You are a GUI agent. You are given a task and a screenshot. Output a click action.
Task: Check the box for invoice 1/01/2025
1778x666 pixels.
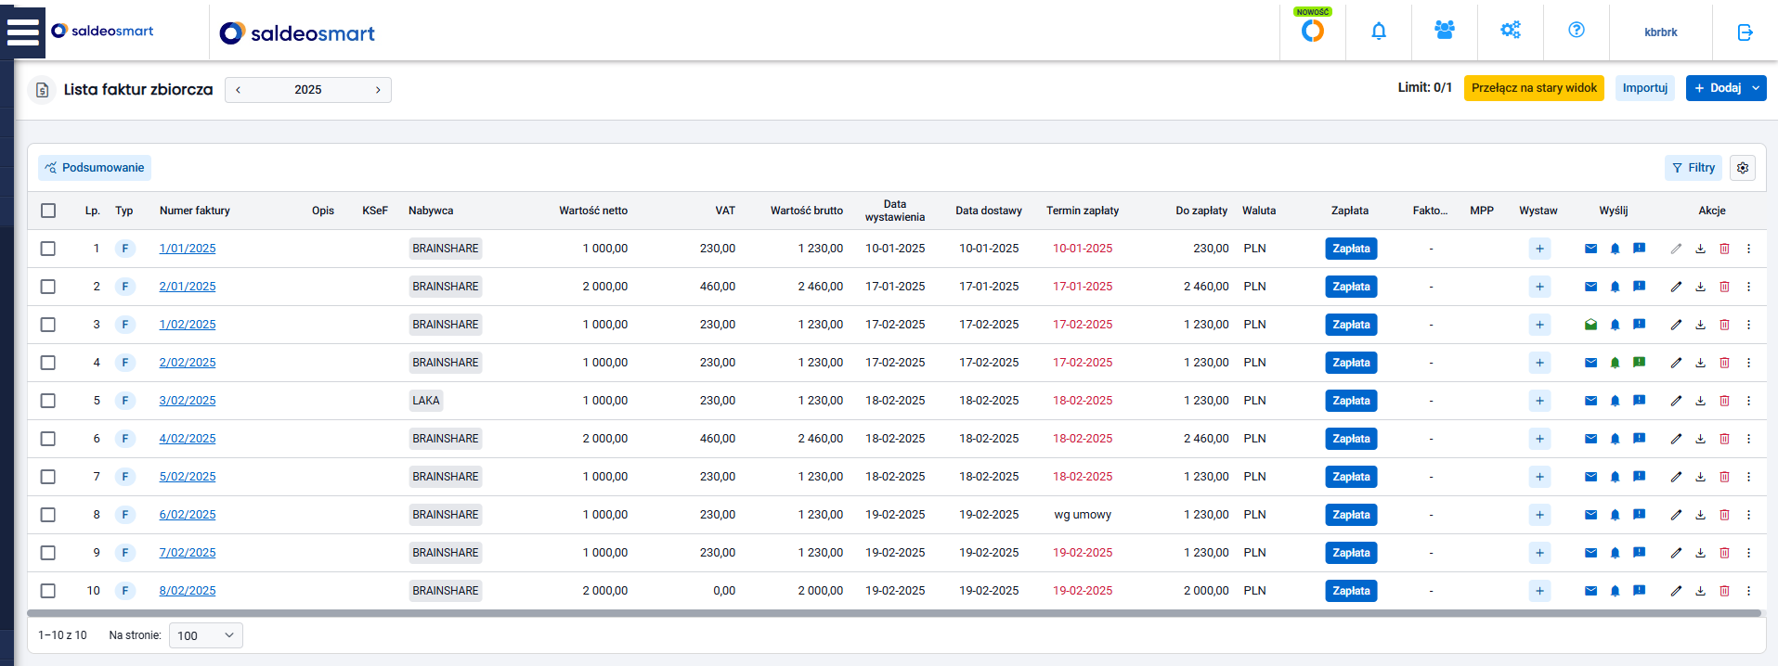tap(48, 249)
